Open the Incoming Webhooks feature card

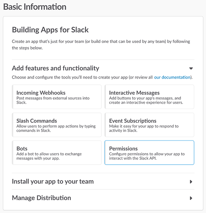point(57,97)
